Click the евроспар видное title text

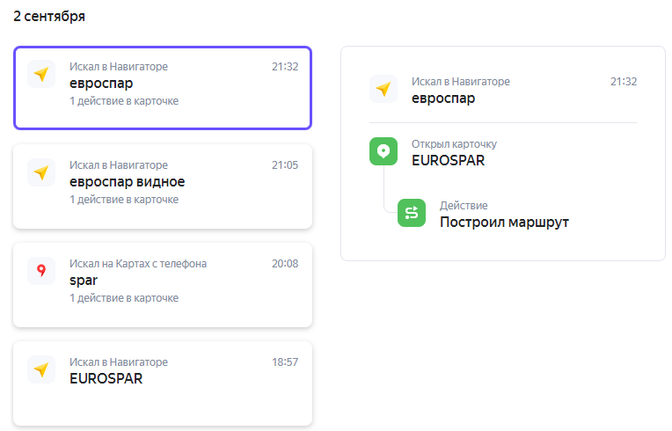(127, 182)
